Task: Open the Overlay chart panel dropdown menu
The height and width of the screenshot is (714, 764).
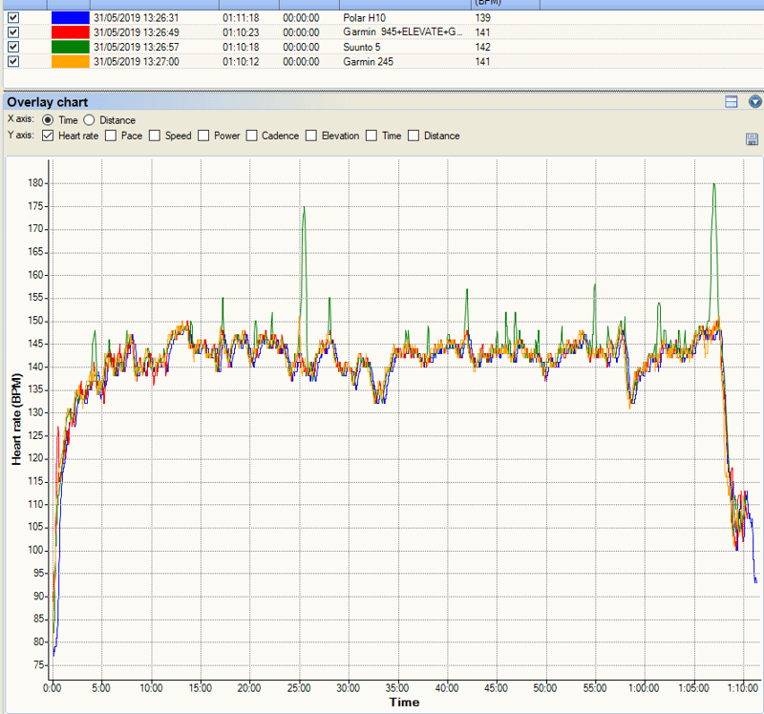Action: tap(755, 101)
